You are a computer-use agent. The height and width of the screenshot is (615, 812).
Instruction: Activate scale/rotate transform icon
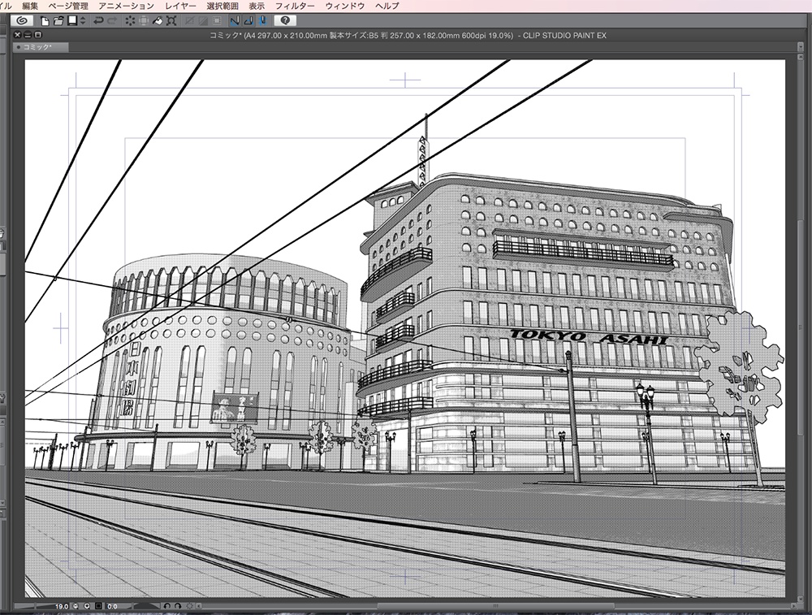171,21
